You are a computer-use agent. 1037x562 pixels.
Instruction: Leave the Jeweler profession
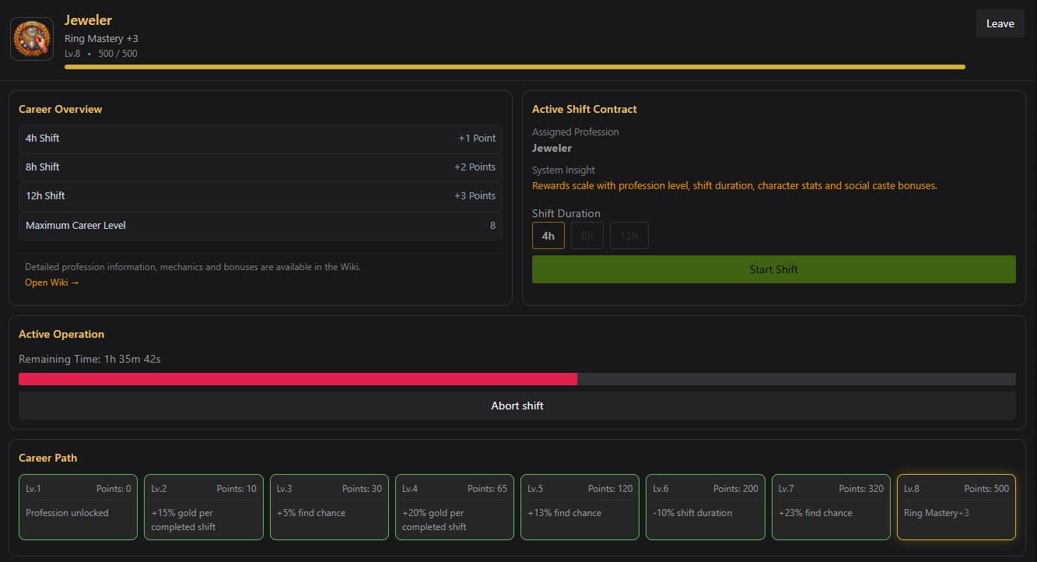click(x=1000, y=23)
